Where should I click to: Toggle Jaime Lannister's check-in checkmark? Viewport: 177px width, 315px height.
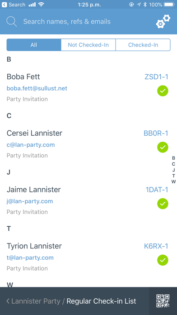point(163,204)
